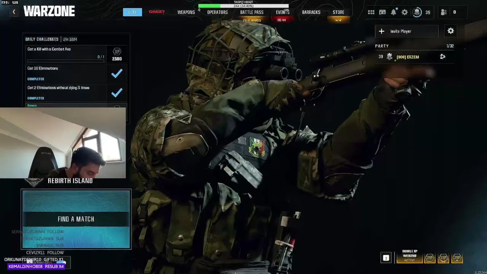
Task: Click ORKUNAYDEMIR10 GIFTED X1 alert
Action: [34, 260]
